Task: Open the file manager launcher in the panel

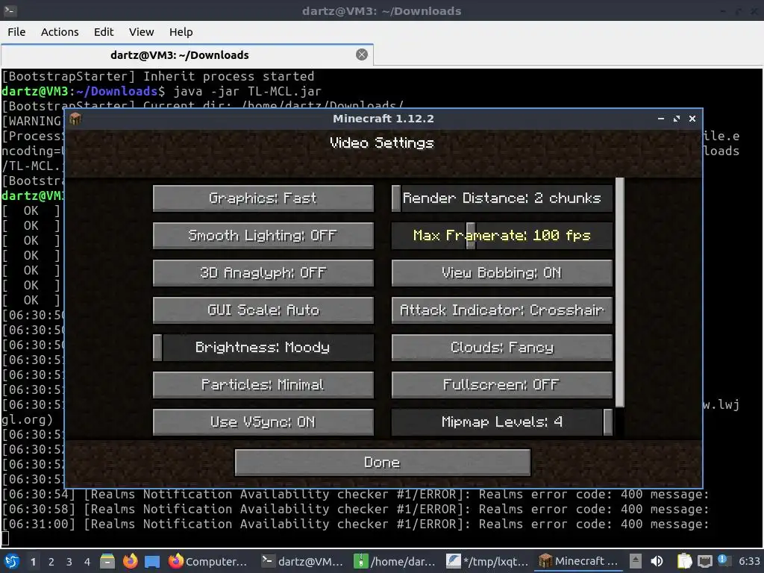Action: pyautogui.click(x=107, y=561)
